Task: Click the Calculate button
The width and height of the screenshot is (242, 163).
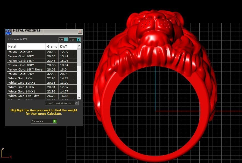Action: click(x=44, y=121)
